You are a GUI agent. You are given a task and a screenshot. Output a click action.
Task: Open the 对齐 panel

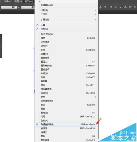[67, 77]
